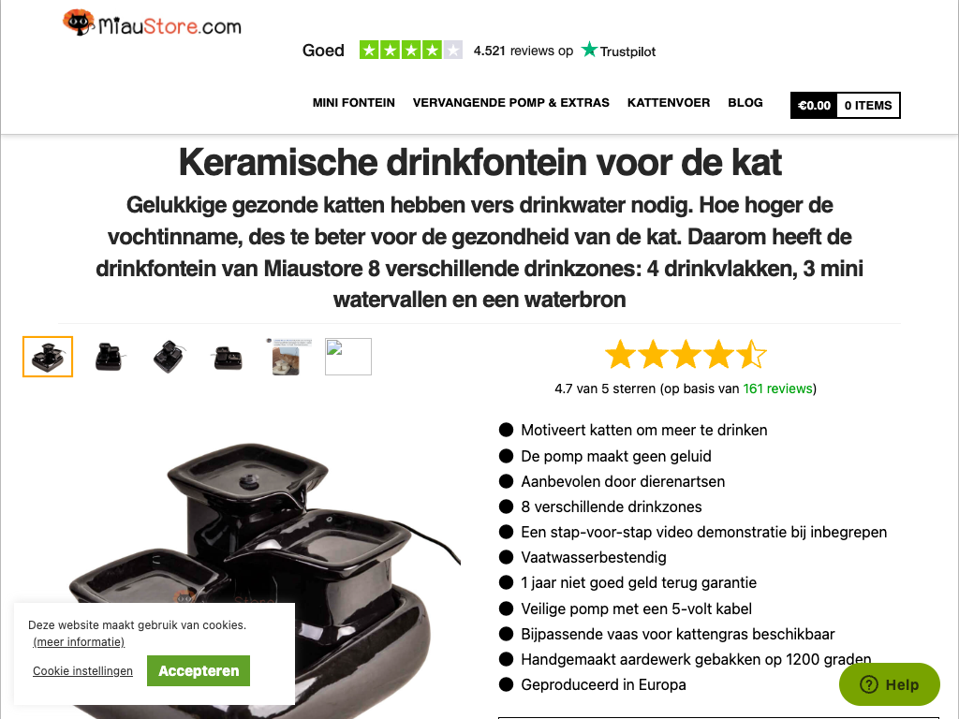
Task: Go to the Kattenvoer menu item
Action: coord(669,103)
